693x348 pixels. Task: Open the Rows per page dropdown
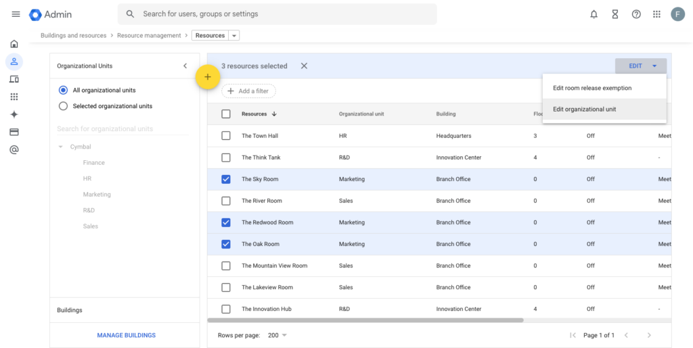tap(277, 335)
